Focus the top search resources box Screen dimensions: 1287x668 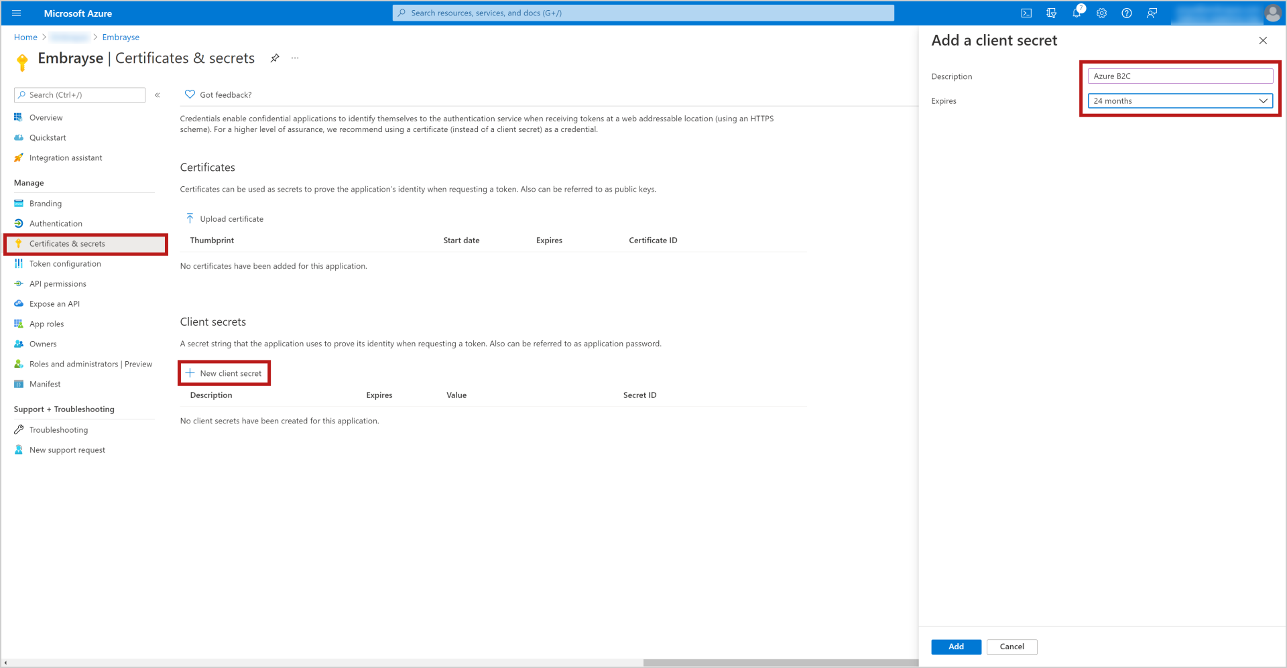(643, 13)
